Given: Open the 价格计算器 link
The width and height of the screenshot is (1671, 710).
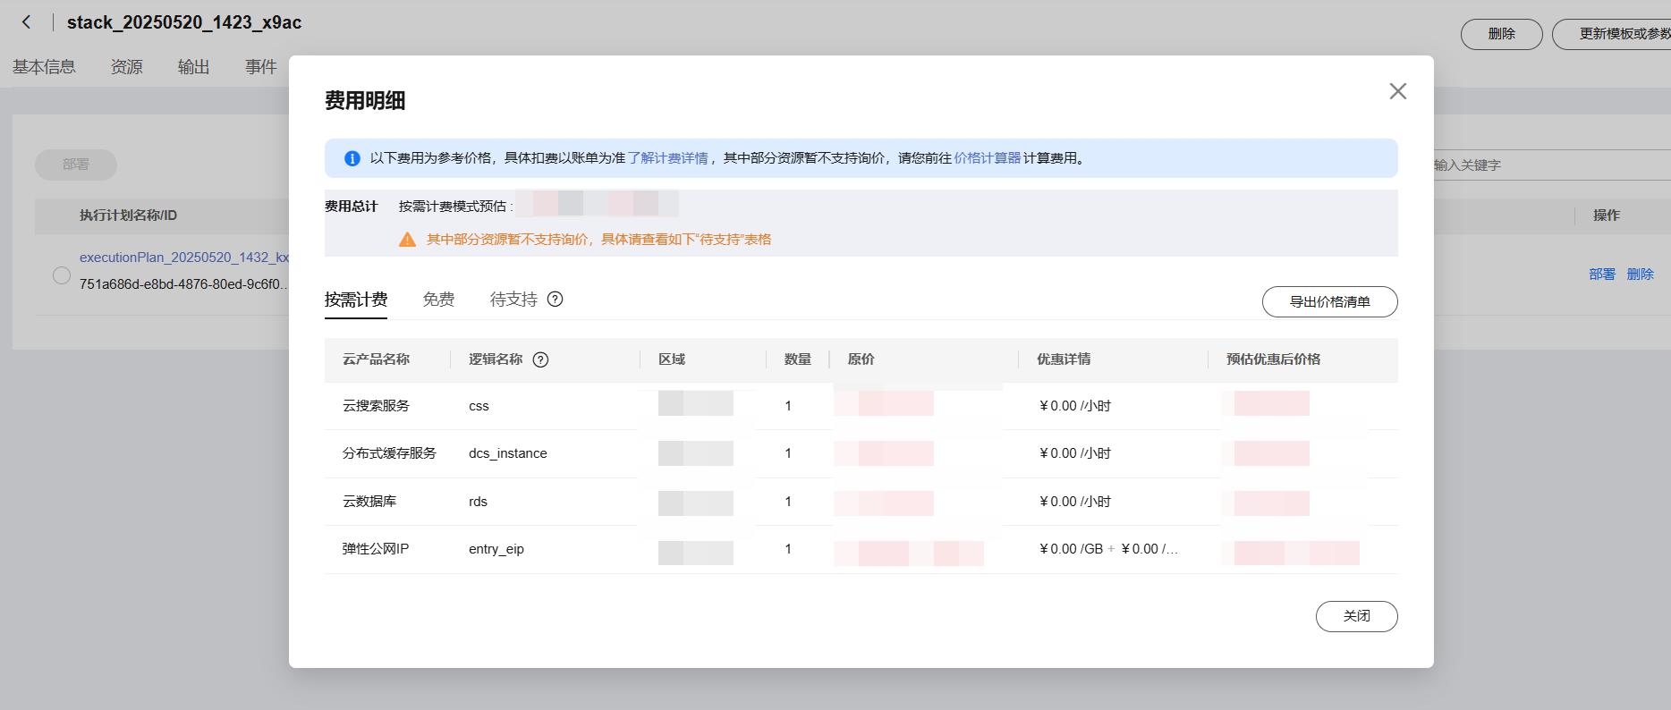Looking at the screenshot, I should (987, 158).
